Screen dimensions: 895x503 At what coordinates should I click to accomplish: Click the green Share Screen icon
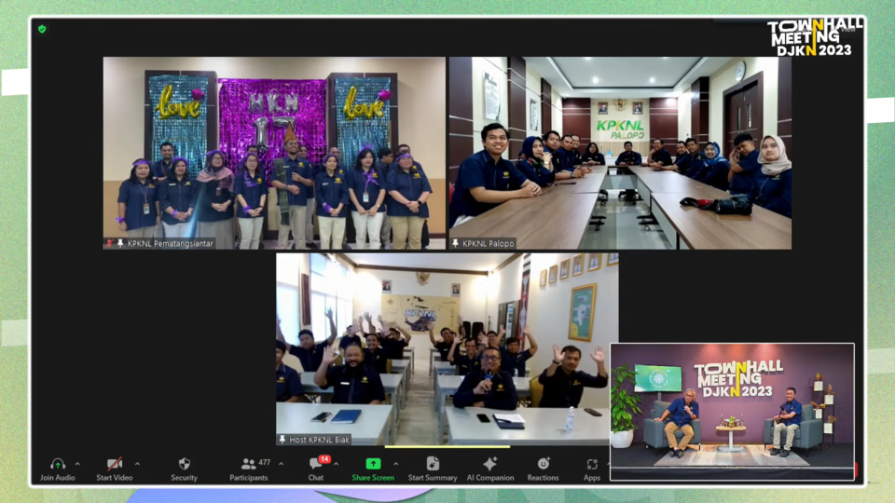373,464
